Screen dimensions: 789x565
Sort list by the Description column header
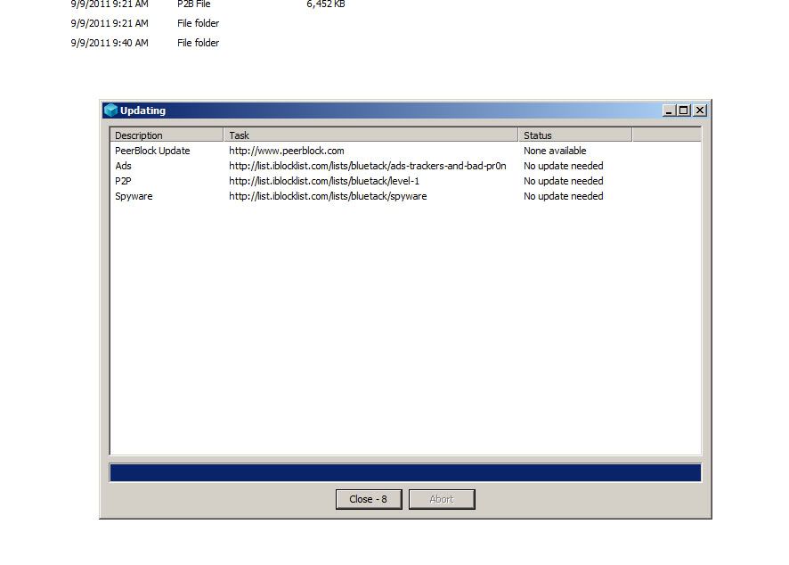coord(167,135)
